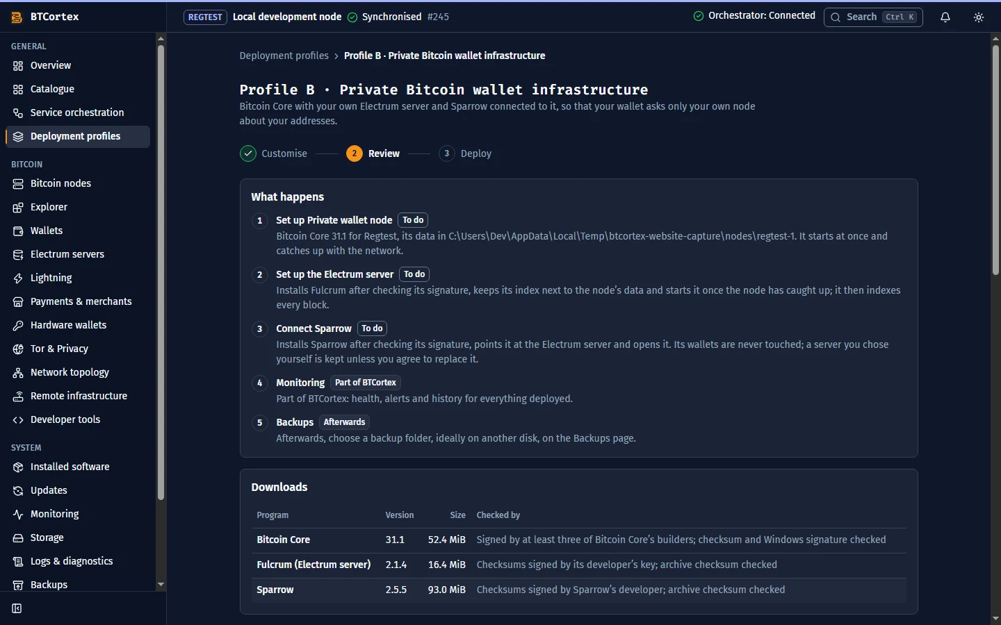Click the Electrum servers sidebar icon
Viewport: 1001px width, 625px height.
(18, 255)
